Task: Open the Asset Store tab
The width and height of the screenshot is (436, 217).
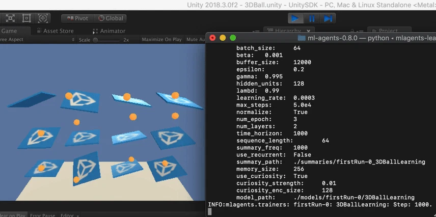Action: tap(55, 31)
